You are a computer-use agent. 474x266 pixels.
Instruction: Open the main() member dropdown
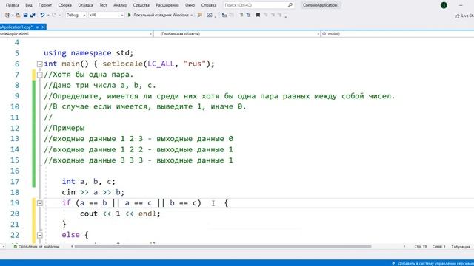click(397, 34)
